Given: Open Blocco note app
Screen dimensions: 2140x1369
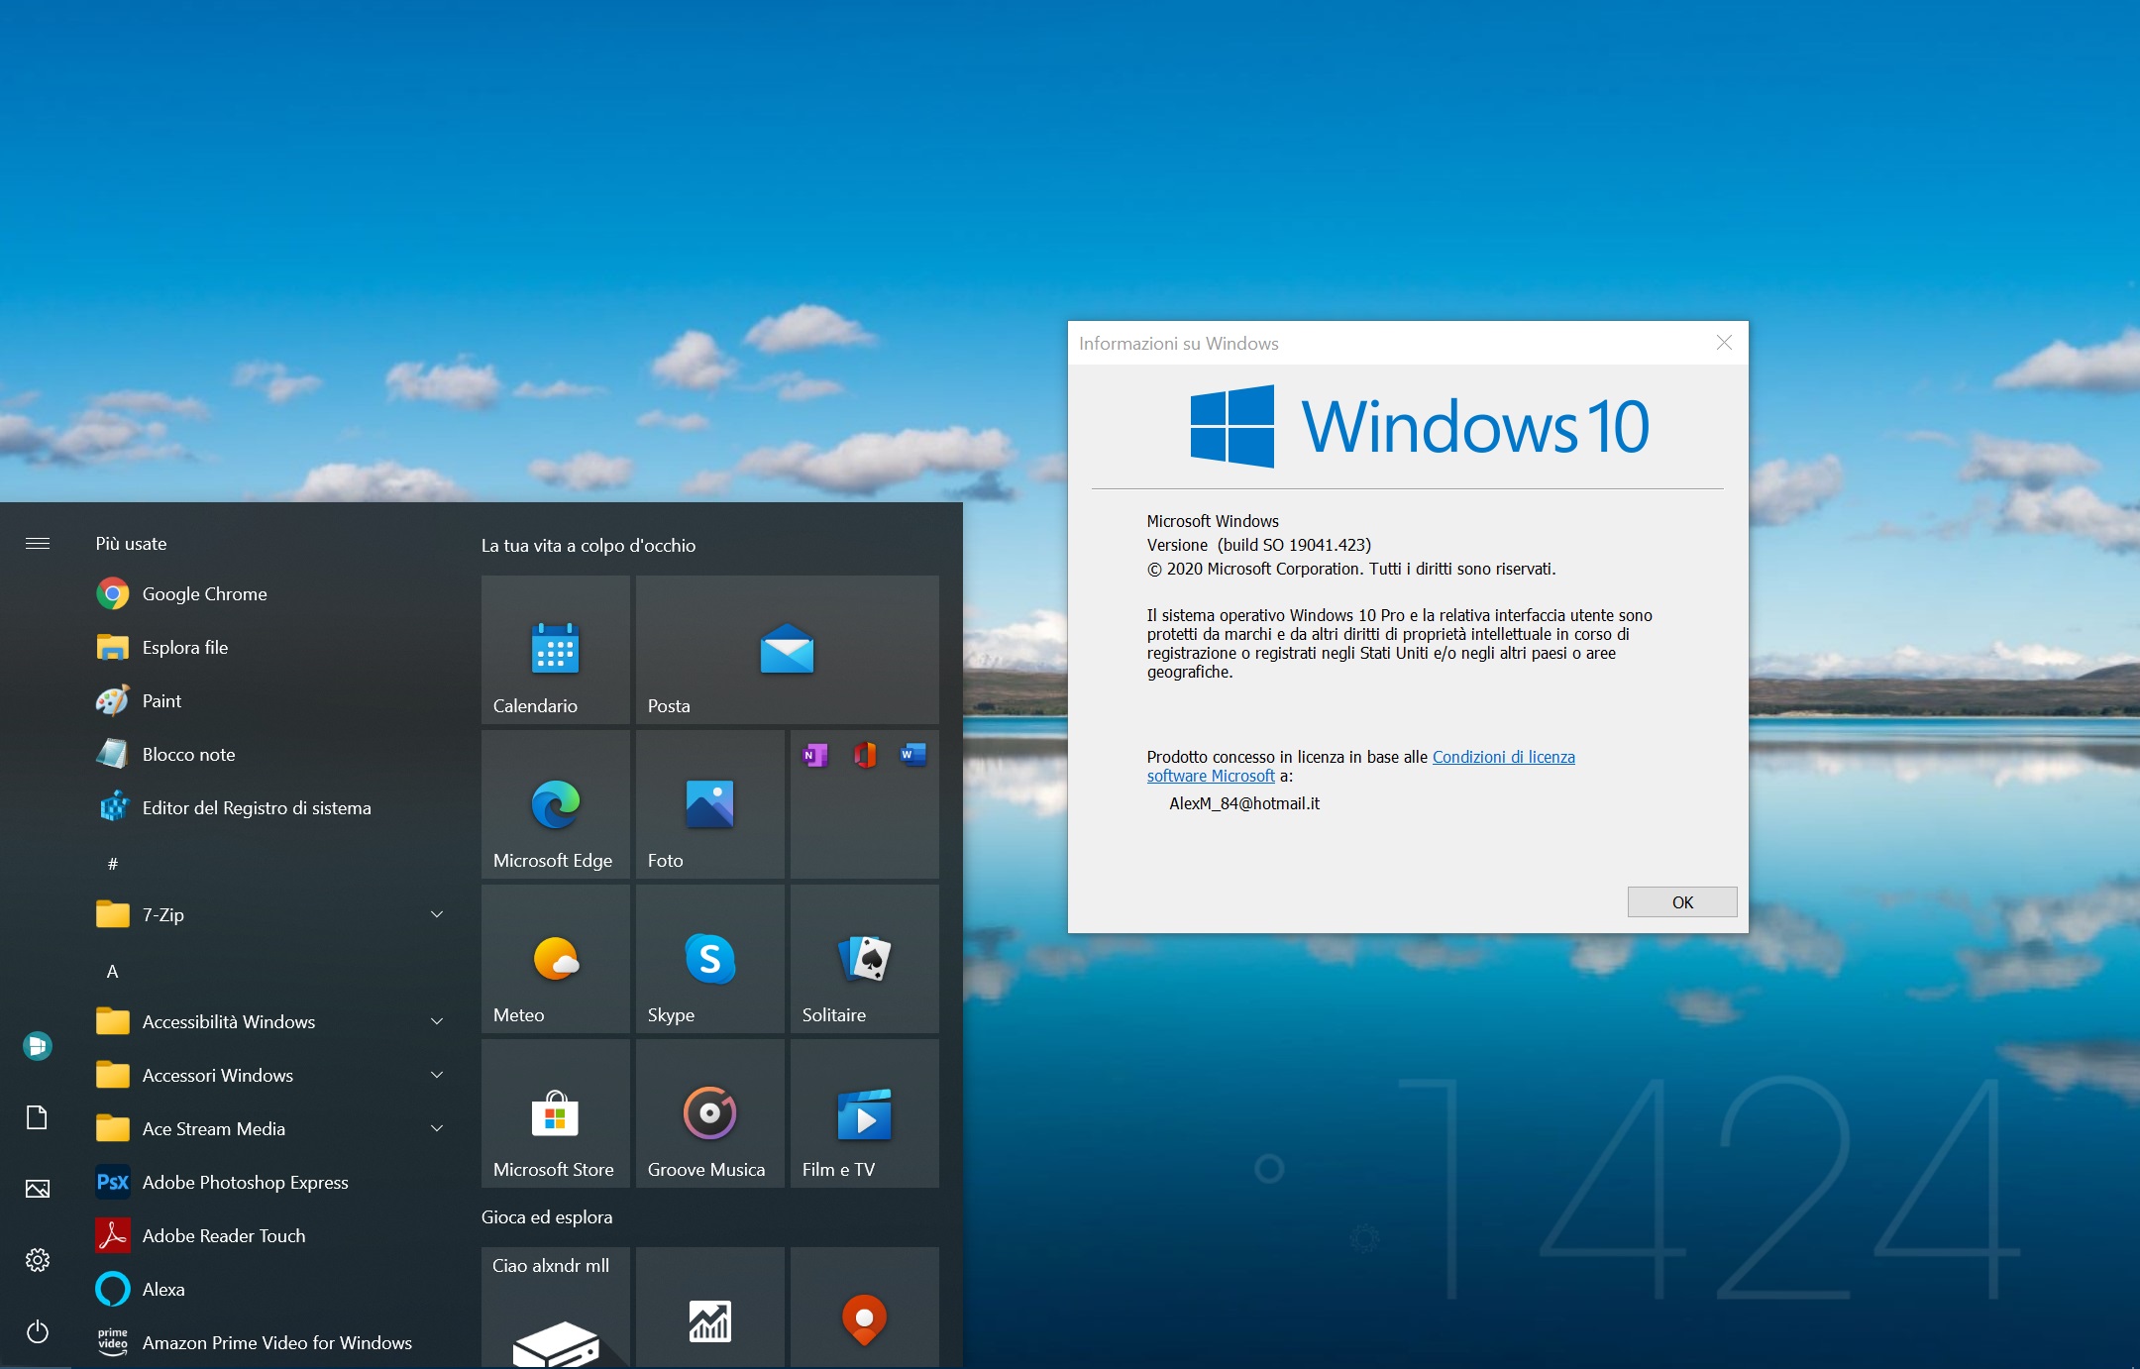Looking at the screenshot, I should [x=267, y=755].
